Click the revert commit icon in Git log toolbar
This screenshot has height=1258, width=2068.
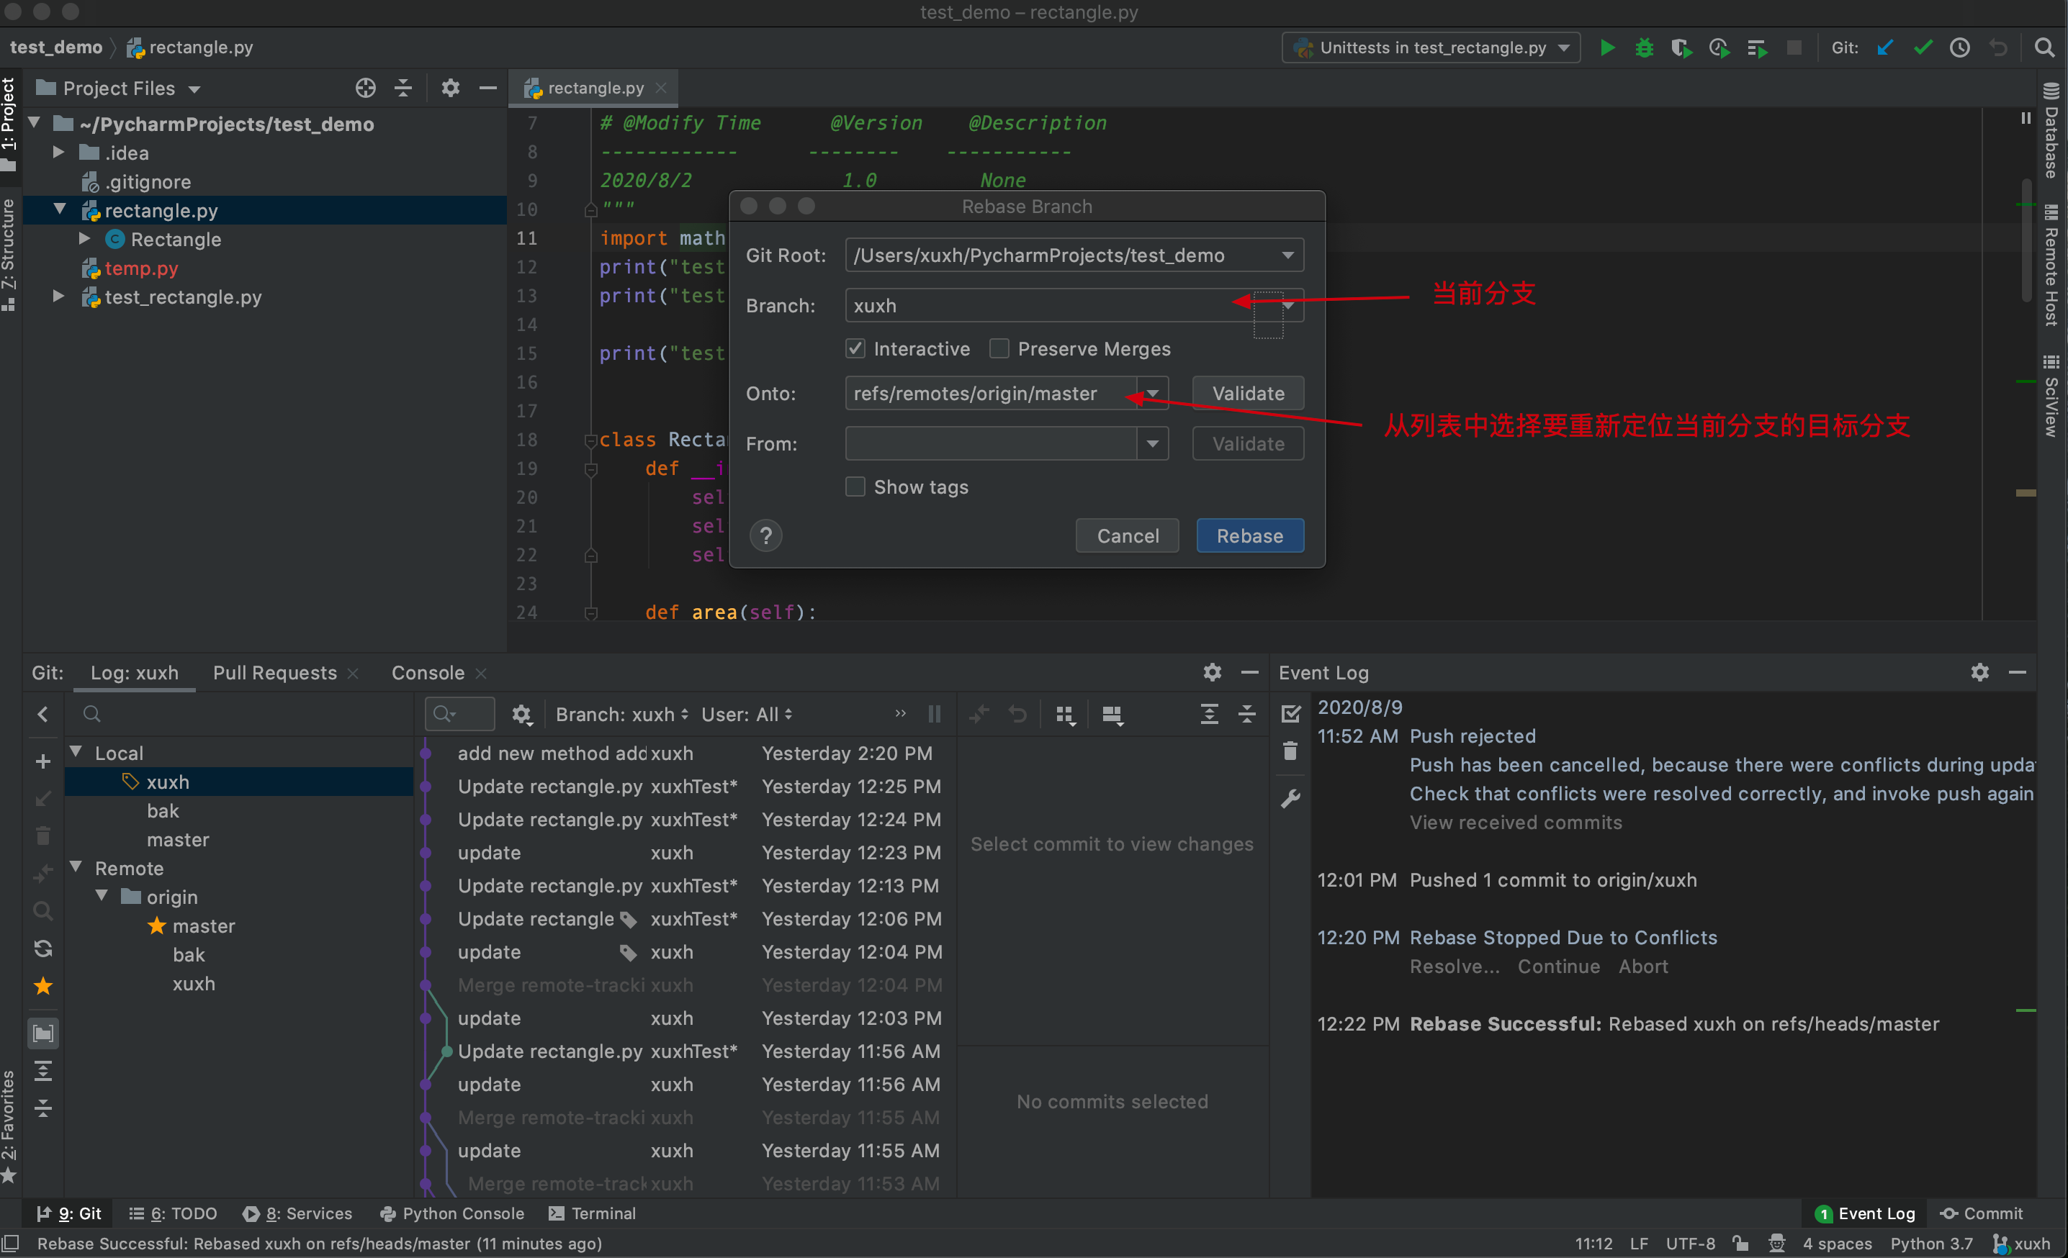pyautogui.click(x=1017, y=715)
